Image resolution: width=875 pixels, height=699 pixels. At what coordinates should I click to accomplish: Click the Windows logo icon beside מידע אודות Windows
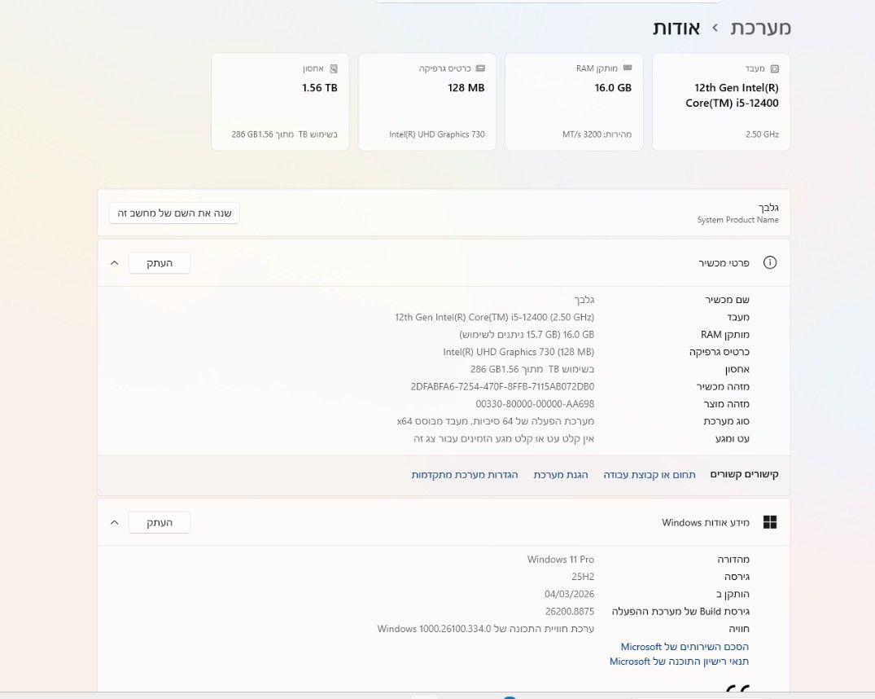tap(770, 522)
